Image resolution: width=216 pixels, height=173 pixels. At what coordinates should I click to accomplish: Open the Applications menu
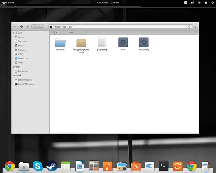[x=8, y=2]
